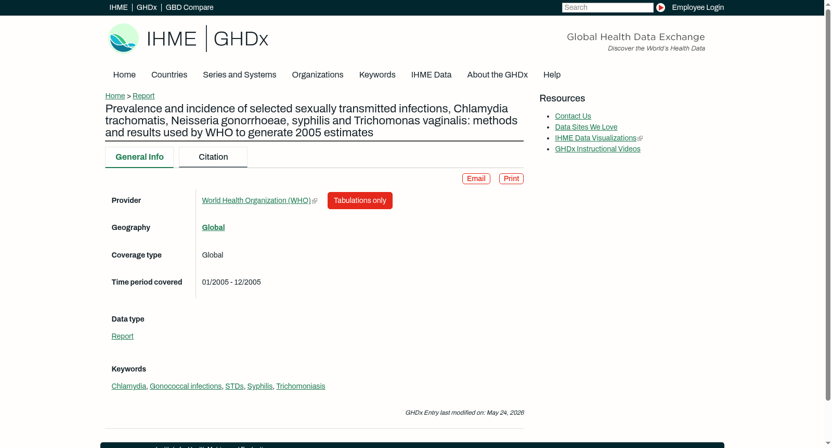The image size is (832, 448).
Task: Switch to the Citation tab
Action: point(213,157)
